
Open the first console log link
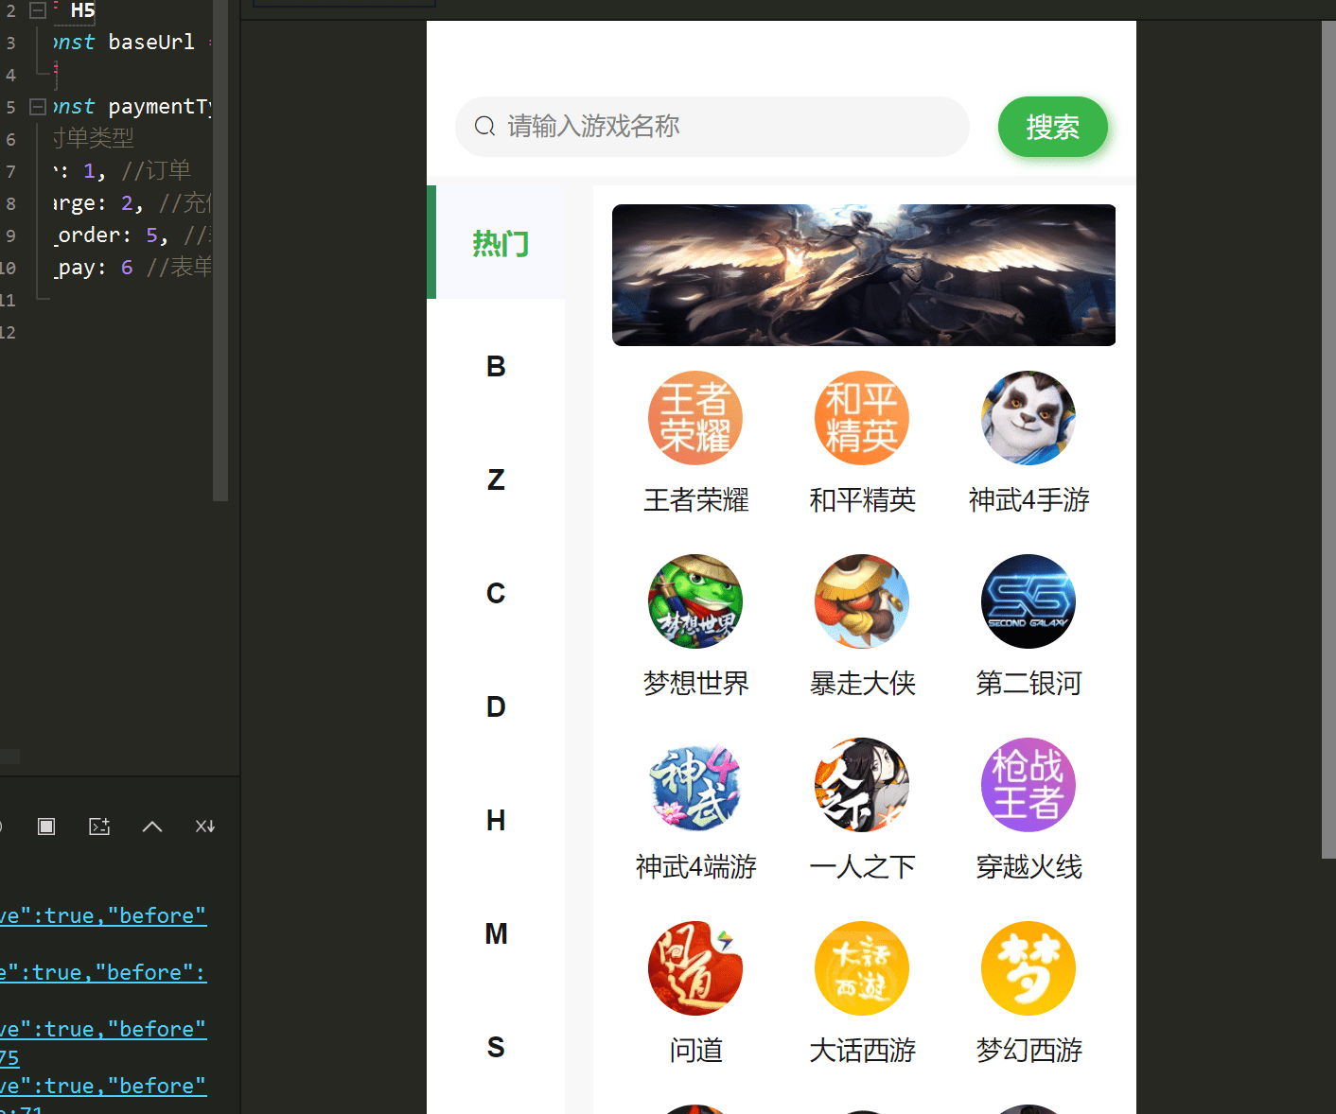(103, 915)
